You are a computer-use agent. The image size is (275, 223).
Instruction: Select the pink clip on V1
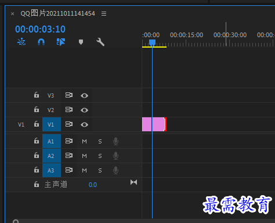[x=154, y=124]
